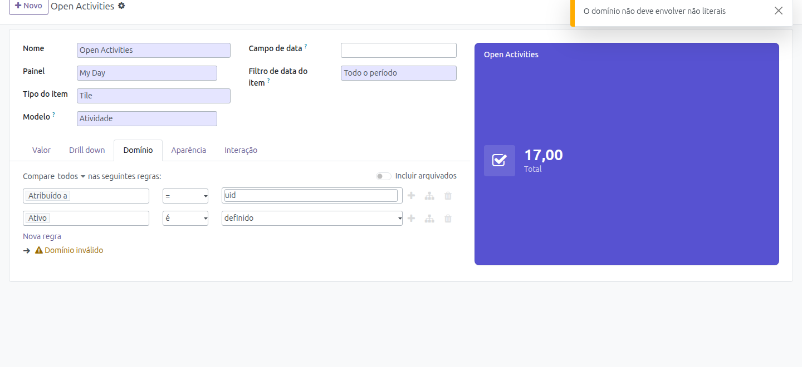
Task: Open the é operator dropdown
Action: point(185,219)
